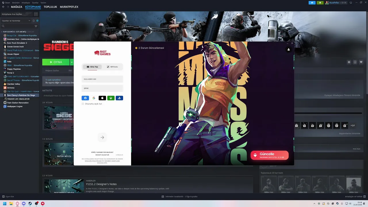Open the Yardım menu
The height and width of the screenshot is (207, 368).
pos(43,3)
